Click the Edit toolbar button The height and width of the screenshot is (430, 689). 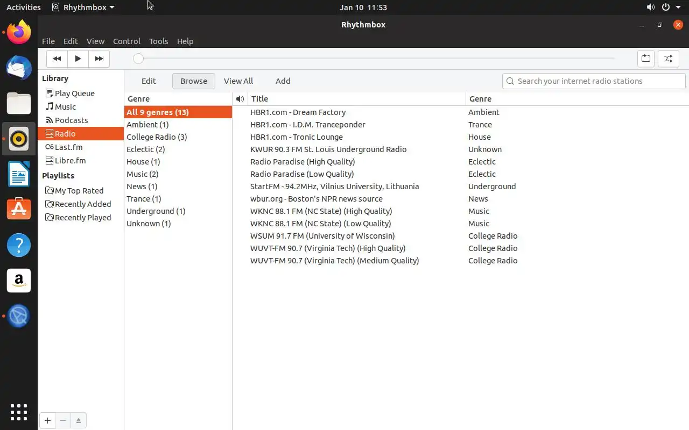149,81
